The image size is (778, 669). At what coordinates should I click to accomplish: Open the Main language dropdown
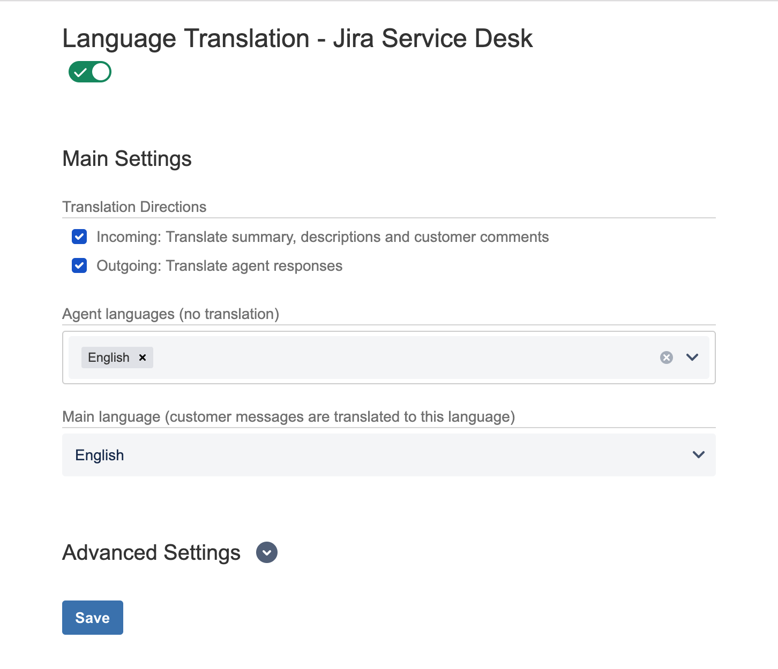point(389,455)
